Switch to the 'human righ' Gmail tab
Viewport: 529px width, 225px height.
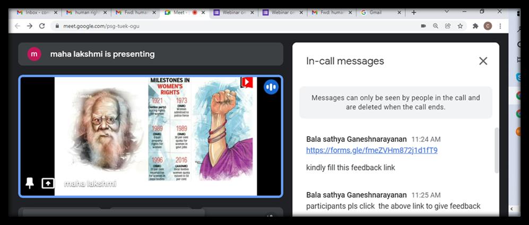point(86,13)
